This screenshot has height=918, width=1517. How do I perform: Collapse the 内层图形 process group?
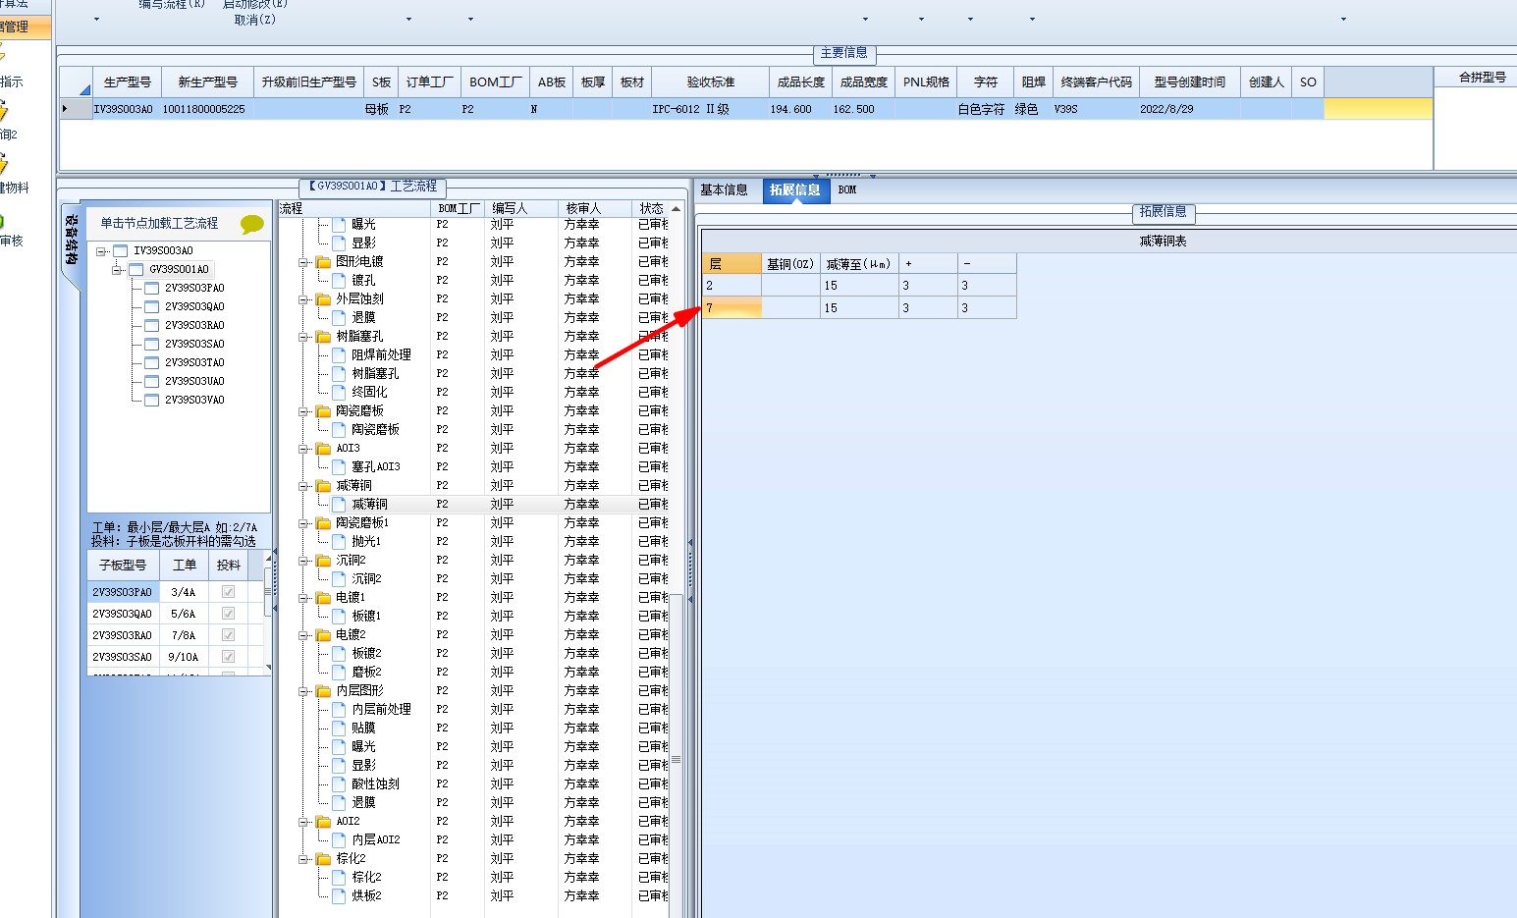[x=304, y=691]
